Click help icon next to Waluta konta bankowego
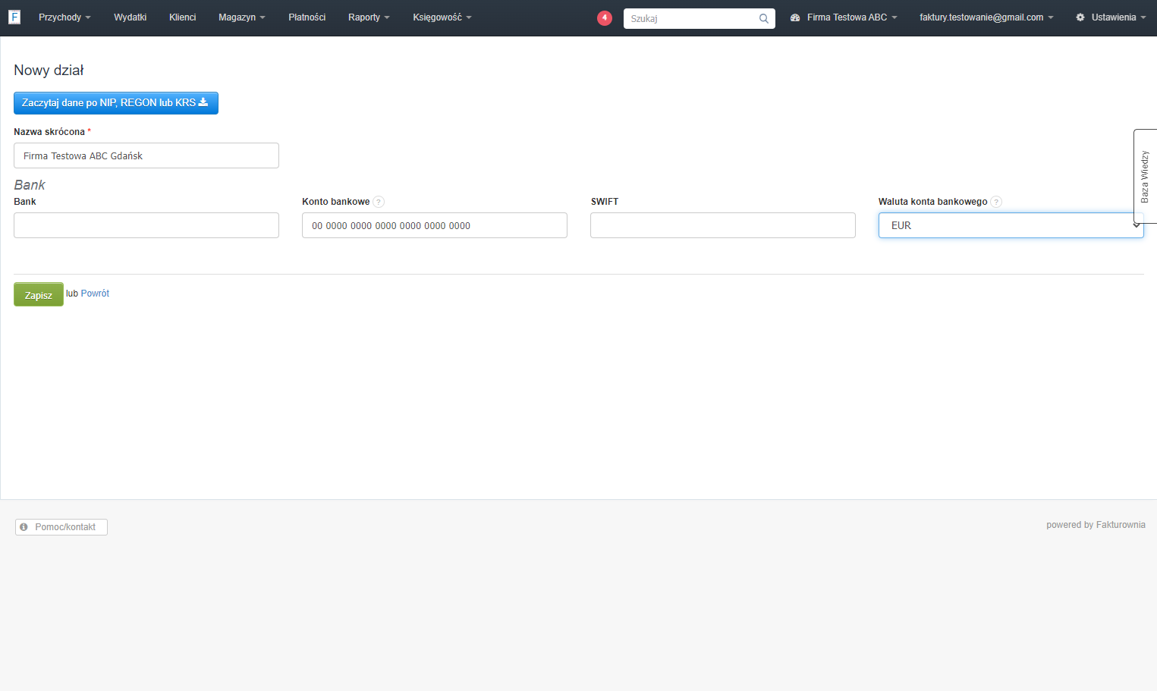This screenshot has width=1157, height=691. point(996,202)
